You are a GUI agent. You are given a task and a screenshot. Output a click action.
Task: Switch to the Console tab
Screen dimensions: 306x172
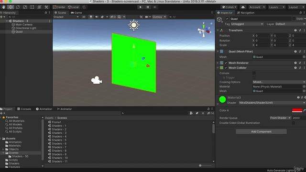coord(24,109)
